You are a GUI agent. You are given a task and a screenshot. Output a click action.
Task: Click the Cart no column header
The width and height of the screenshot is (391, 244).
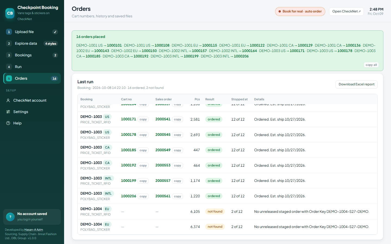pyautogui.click(x=126, y=99)
